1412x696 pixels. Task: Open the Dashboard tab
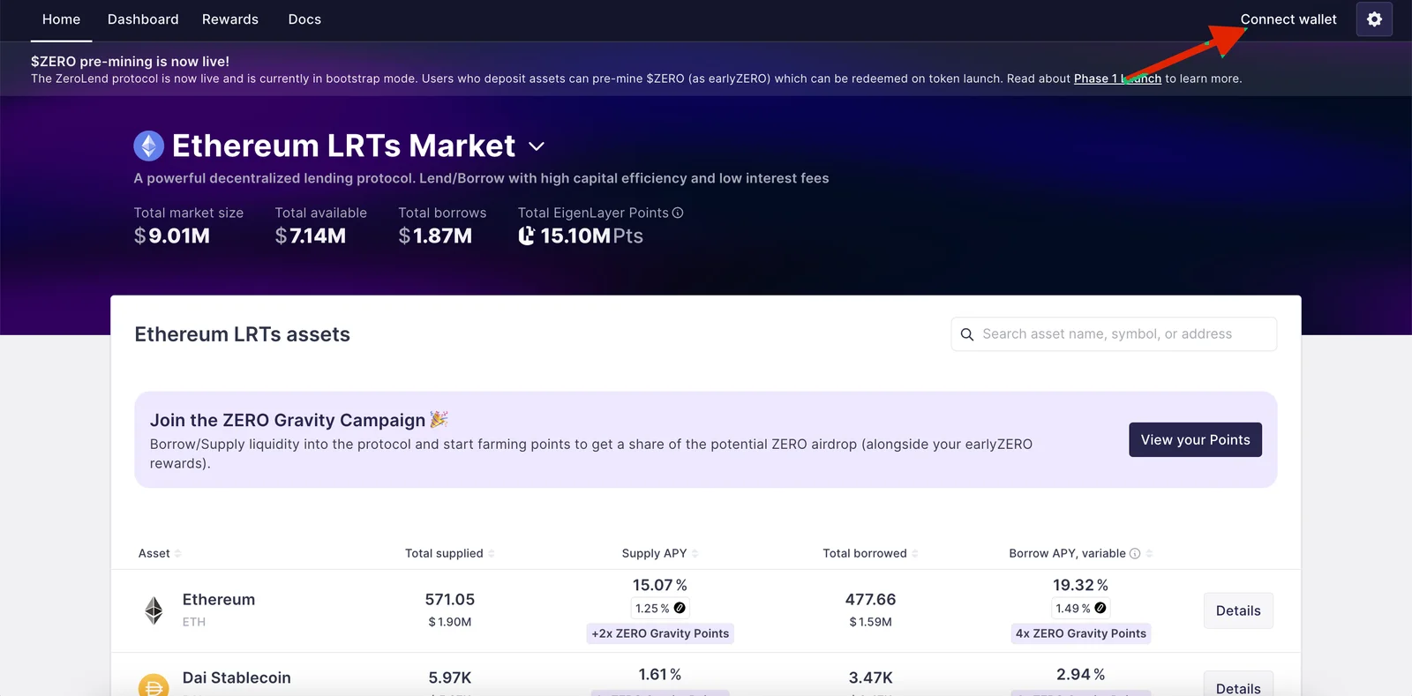(143, 19)
